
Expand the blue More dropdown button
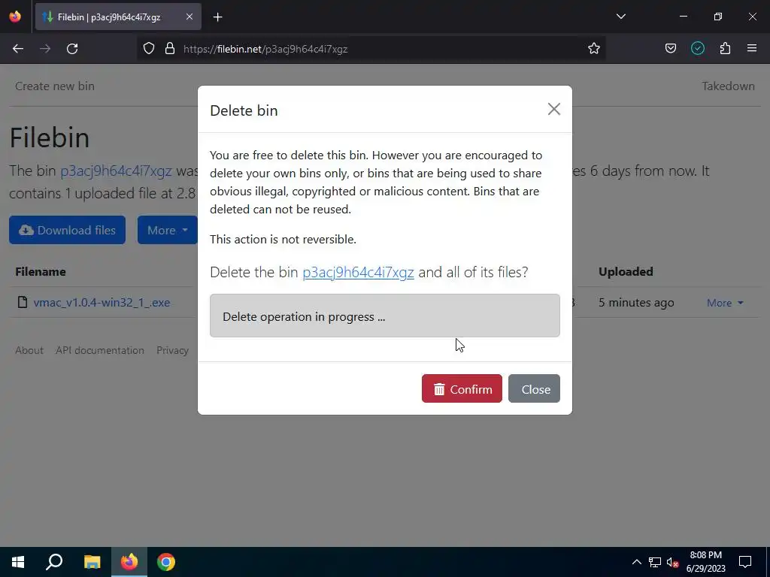tap(168, 230)
